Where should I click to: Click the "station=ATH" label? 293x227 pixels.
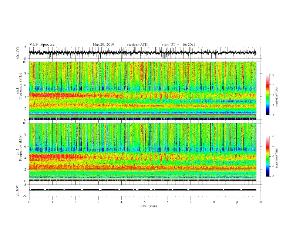pyautogui.click(x=137, y=45)
